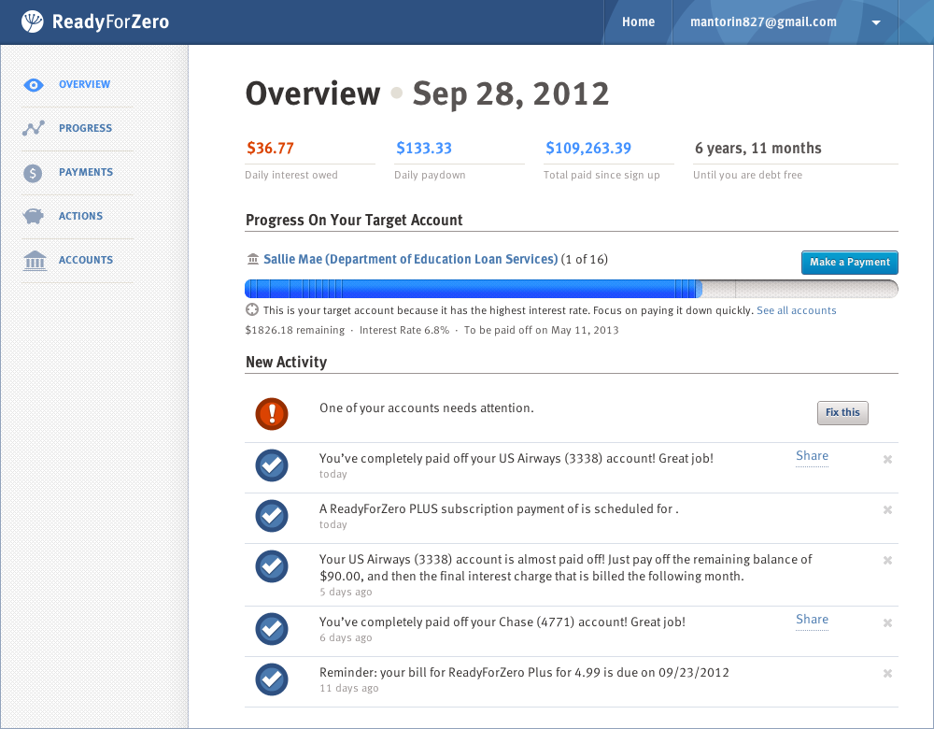Open the Sallie Mae account link

tap(410, 259)
